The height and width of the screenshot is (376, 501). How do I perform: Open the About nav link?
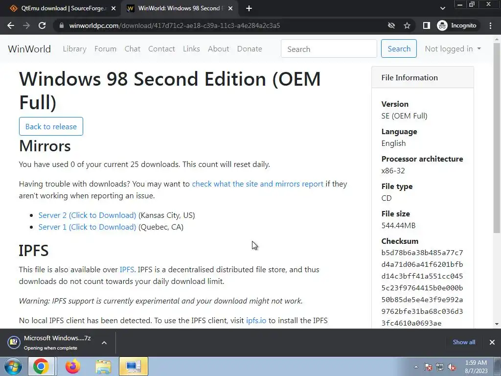(218, 49)
